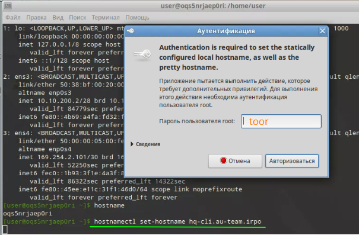This screenshot has height=235, width=359.
Task: Click the altname enp0s3 line
Action: (45, 93)
